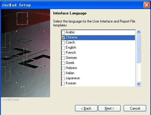Image resolution: width=151 pixels, height=115 pixels.
Task: Tick the Japanese language checkbox
Action: pos(63,78)
